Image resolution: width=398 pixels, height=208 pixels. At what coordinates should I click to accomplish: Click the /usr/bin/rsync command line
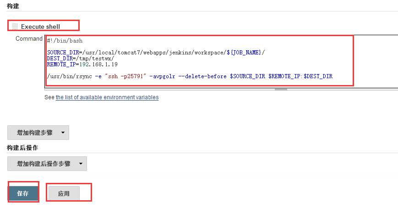[190, 76]
